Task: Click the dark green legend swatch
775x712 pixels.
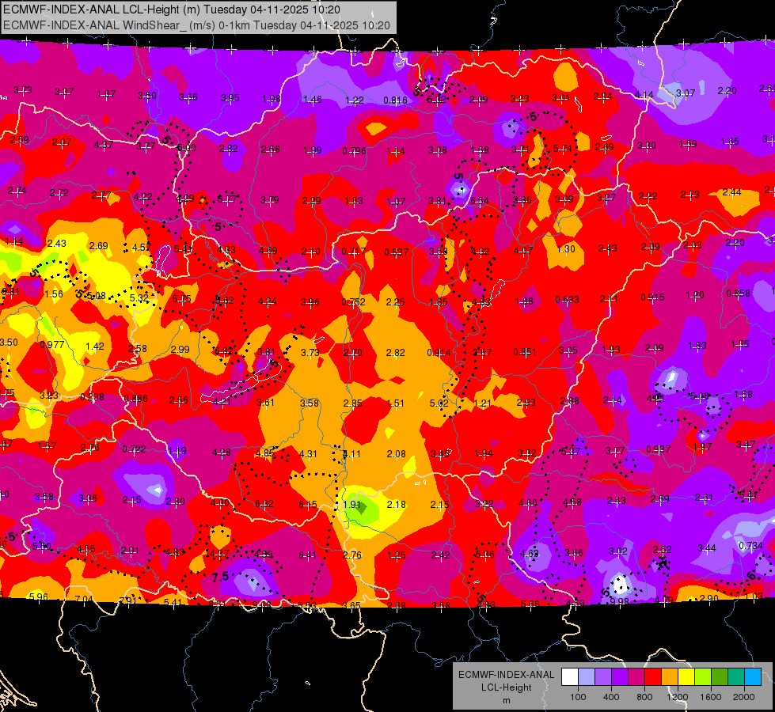Action: coord(719,677)
